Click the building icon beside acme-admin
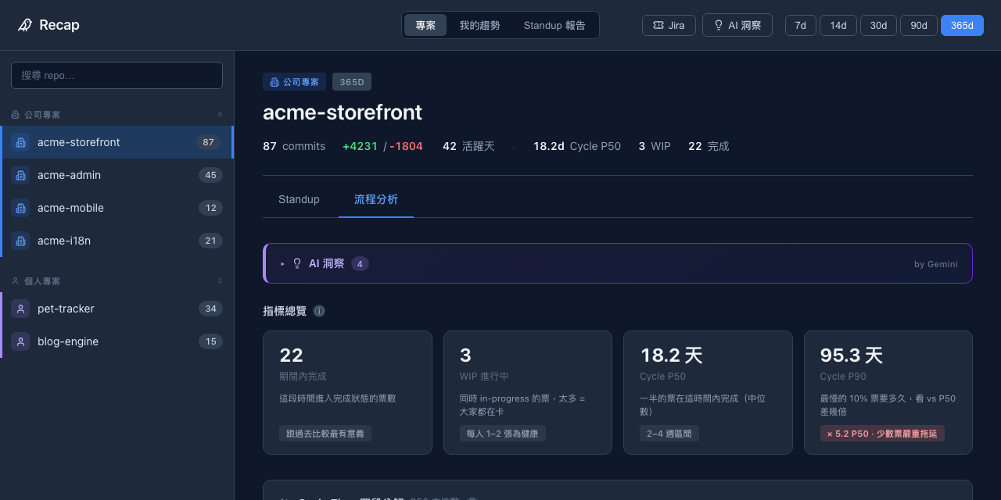Image resolution: width=1001 pixels, height=500 pixels. pos(21,175)
